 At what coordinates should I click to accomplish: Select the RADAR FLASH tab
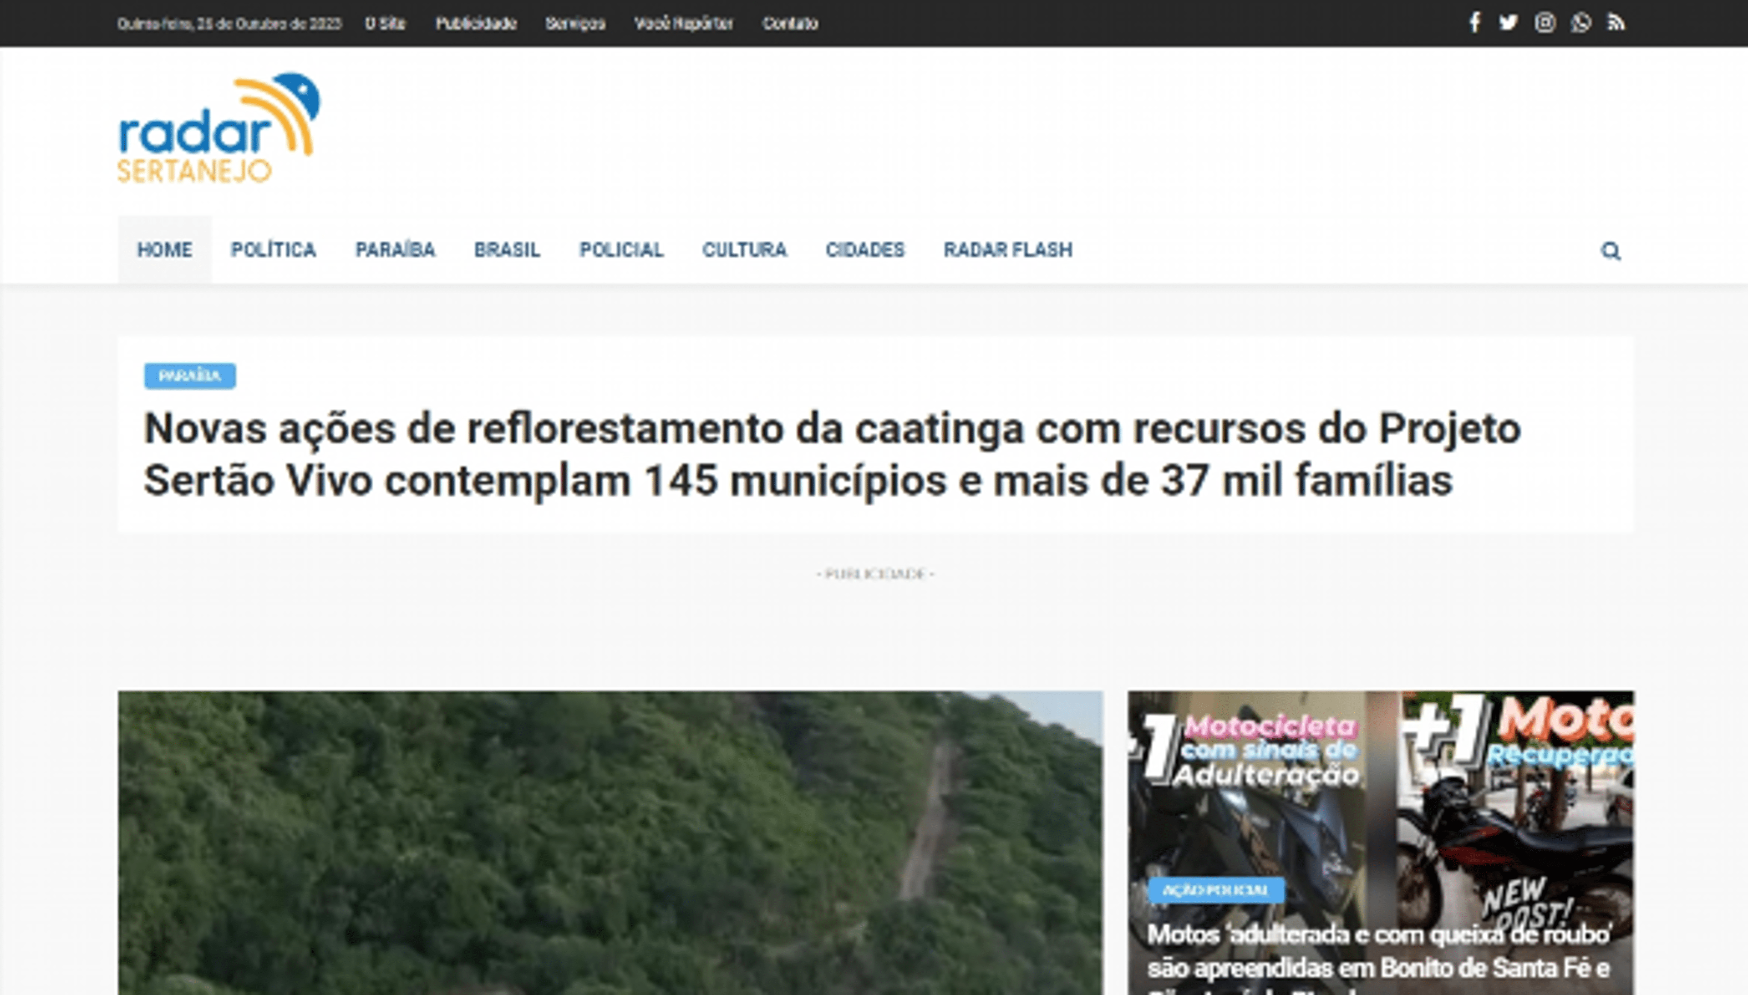pos(1007,250)
